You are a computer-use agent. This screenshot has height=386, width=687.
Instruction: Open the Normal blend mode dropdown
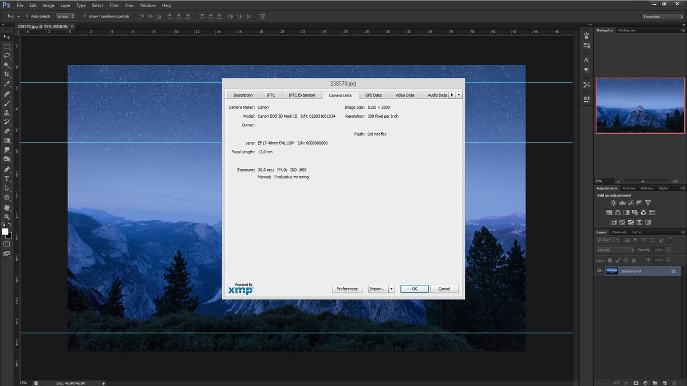click(x=614, y=250)
